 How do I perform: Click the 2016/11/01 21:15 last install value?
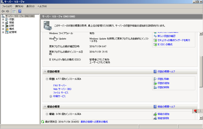pyautogui.click(x=98, y=52)
